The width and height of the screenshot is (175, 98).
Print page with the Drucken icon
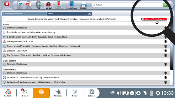[x=83, y=5]
